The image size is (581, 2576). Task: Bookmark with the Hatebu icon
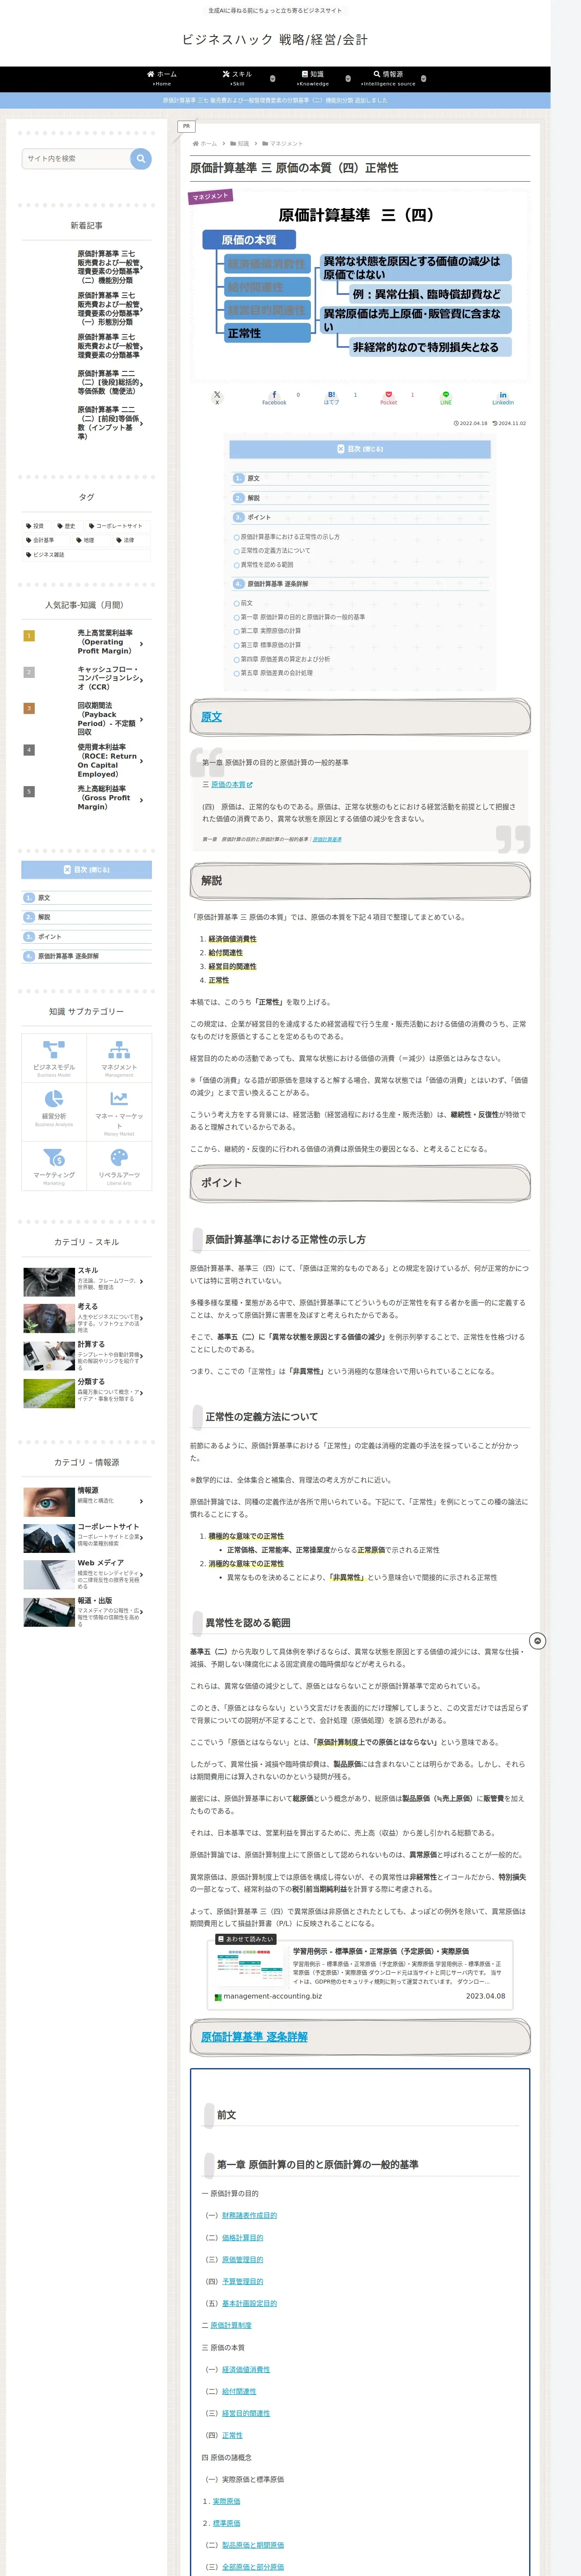click(331, 398)
